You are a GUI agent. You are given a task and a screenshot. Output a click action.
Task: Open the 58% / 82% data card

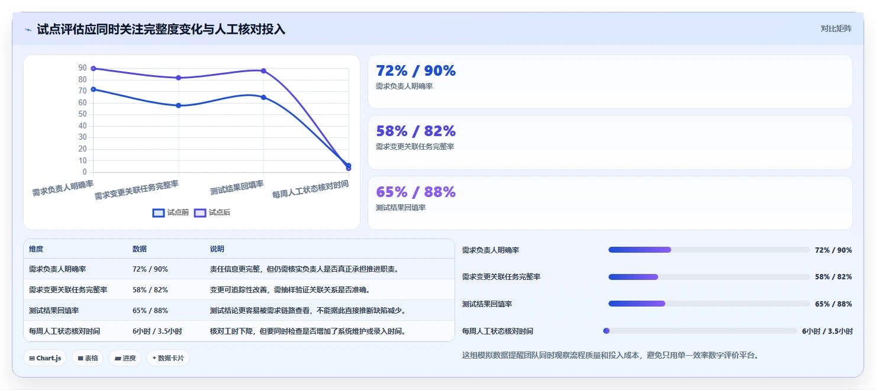(610, 142)
